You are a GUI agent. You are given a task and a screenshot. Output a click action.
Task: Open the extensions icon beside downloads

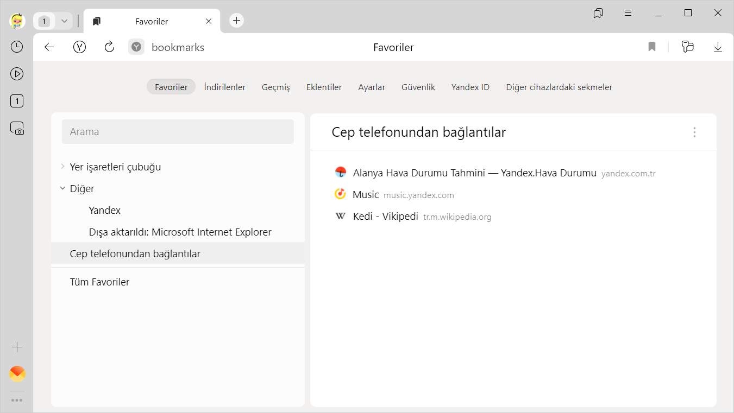tap(688, 47)
